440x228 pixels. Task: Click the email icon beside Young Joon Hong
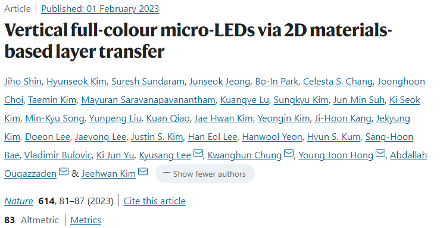click(x=380, y=154)
